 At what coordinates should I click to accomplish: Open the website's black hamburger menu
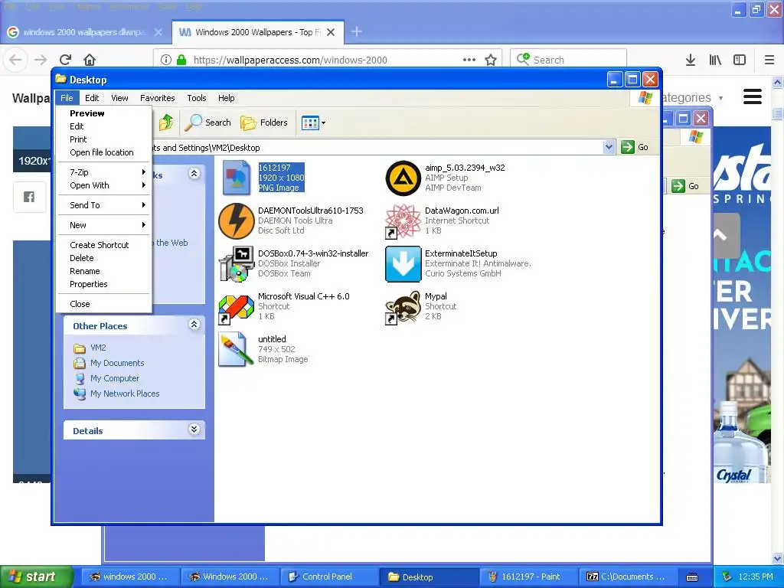point(753,96)
